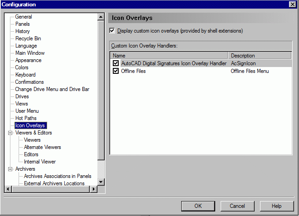Image resolution: width=299 pixels, height=216 pixels.
Task: Close the Configuration dialog window
Action: [292, 4]
